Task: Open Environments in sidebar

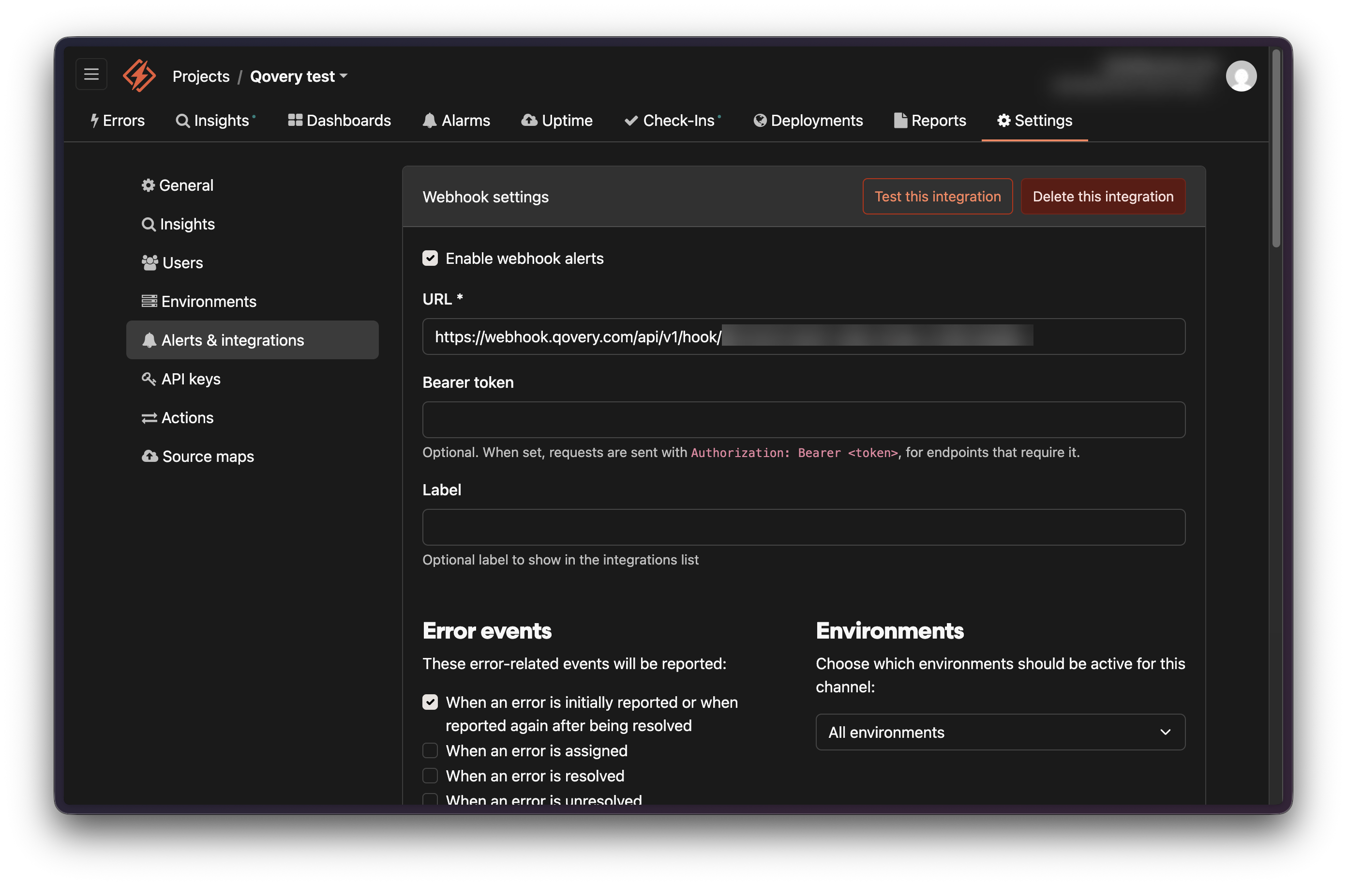Action: pos(253,301)
